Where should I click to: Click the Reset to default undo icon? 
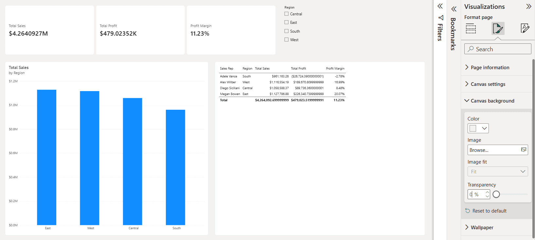tap(468, 211)
